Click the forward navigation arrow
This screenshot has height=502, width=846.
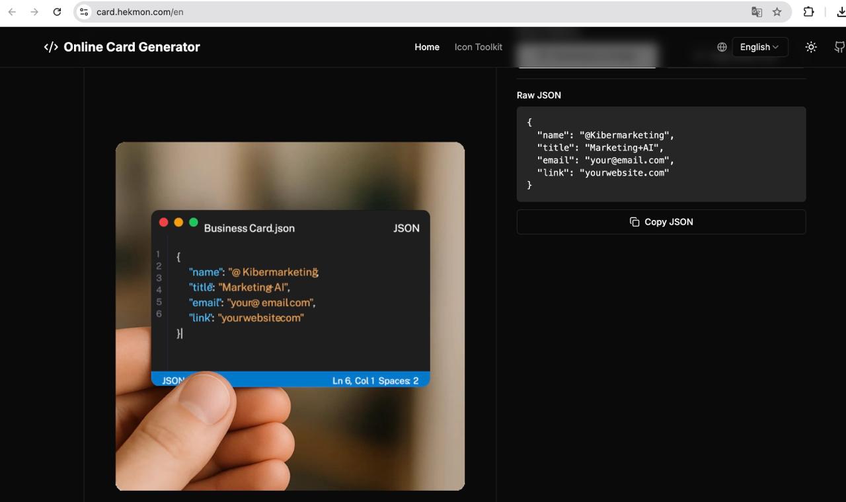(34, 12)
